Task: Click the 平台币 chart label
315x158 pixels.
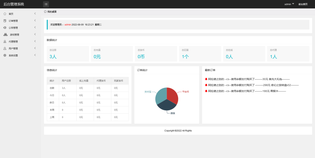Action: tap(185, 92)
